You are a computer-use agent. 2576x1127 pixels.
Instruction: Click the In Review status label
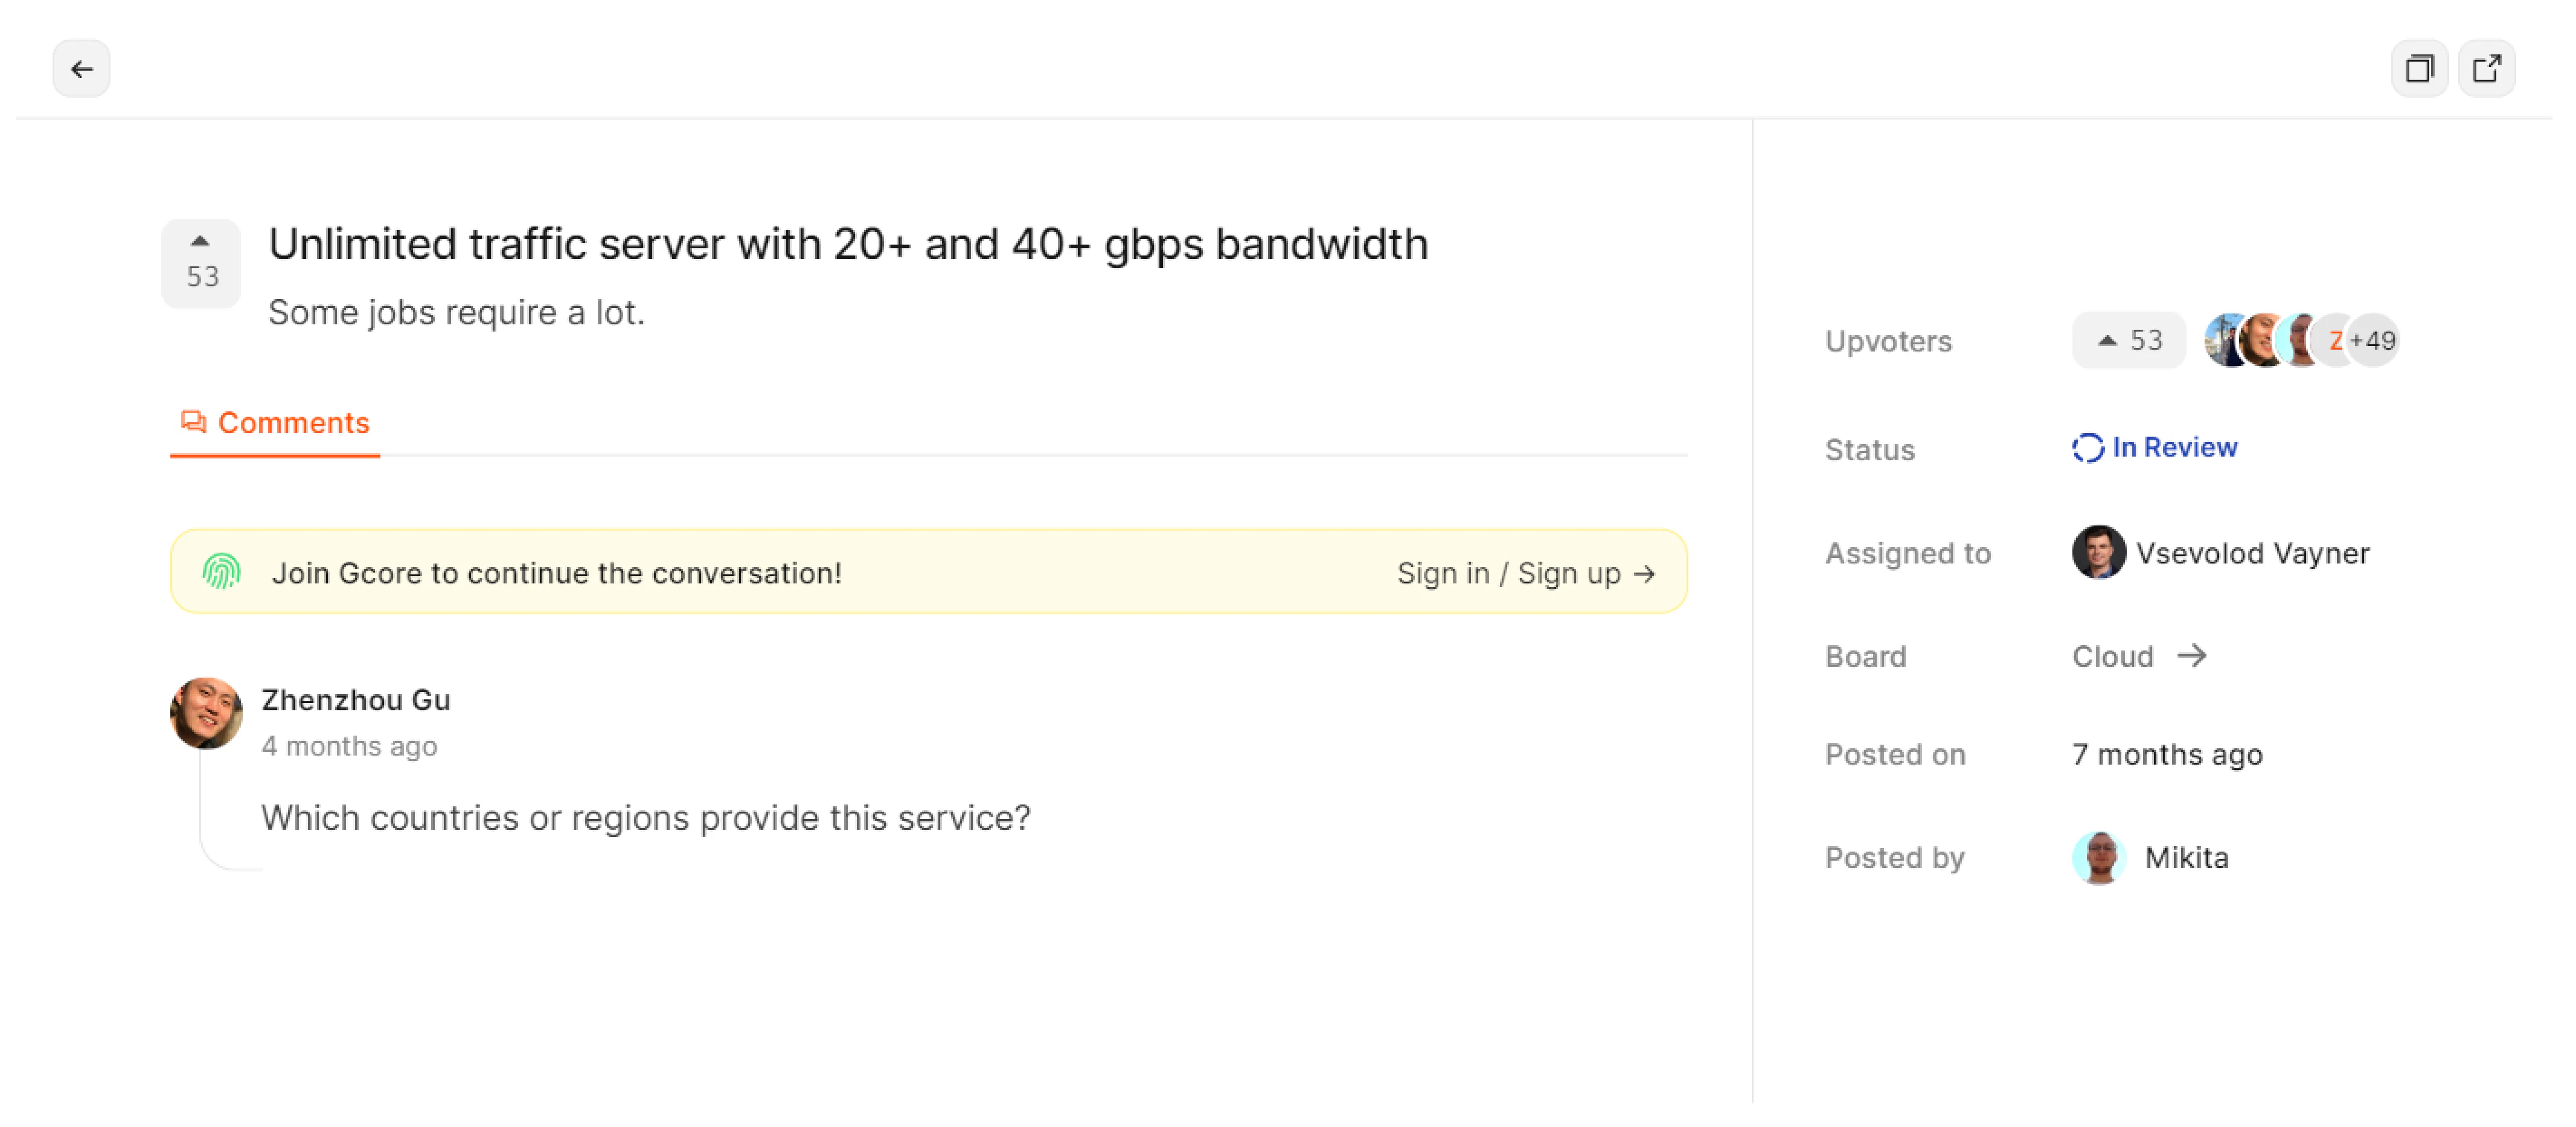[2174, 447]
